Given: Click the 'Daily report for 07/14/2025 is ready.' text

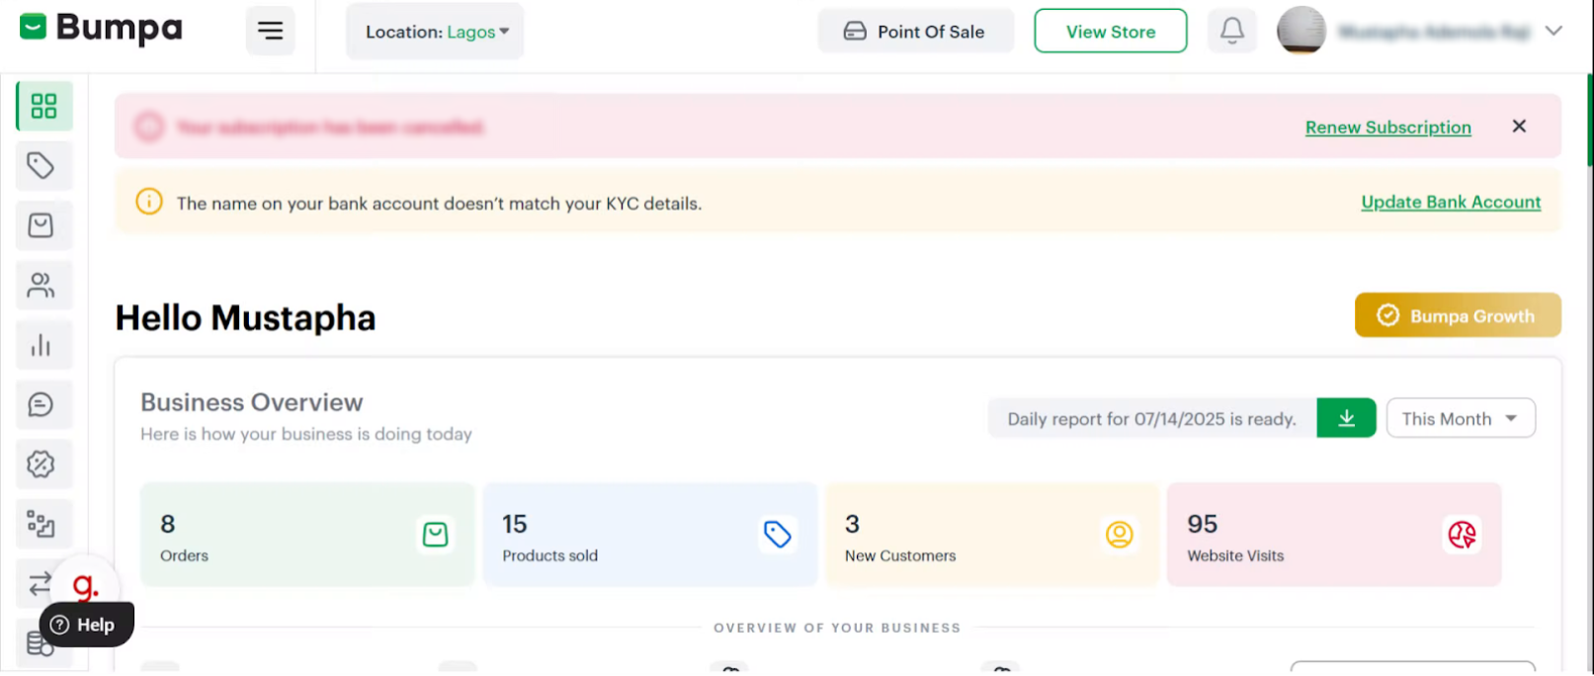Looking at the screenshot, I should click(x=1151, y=419).
